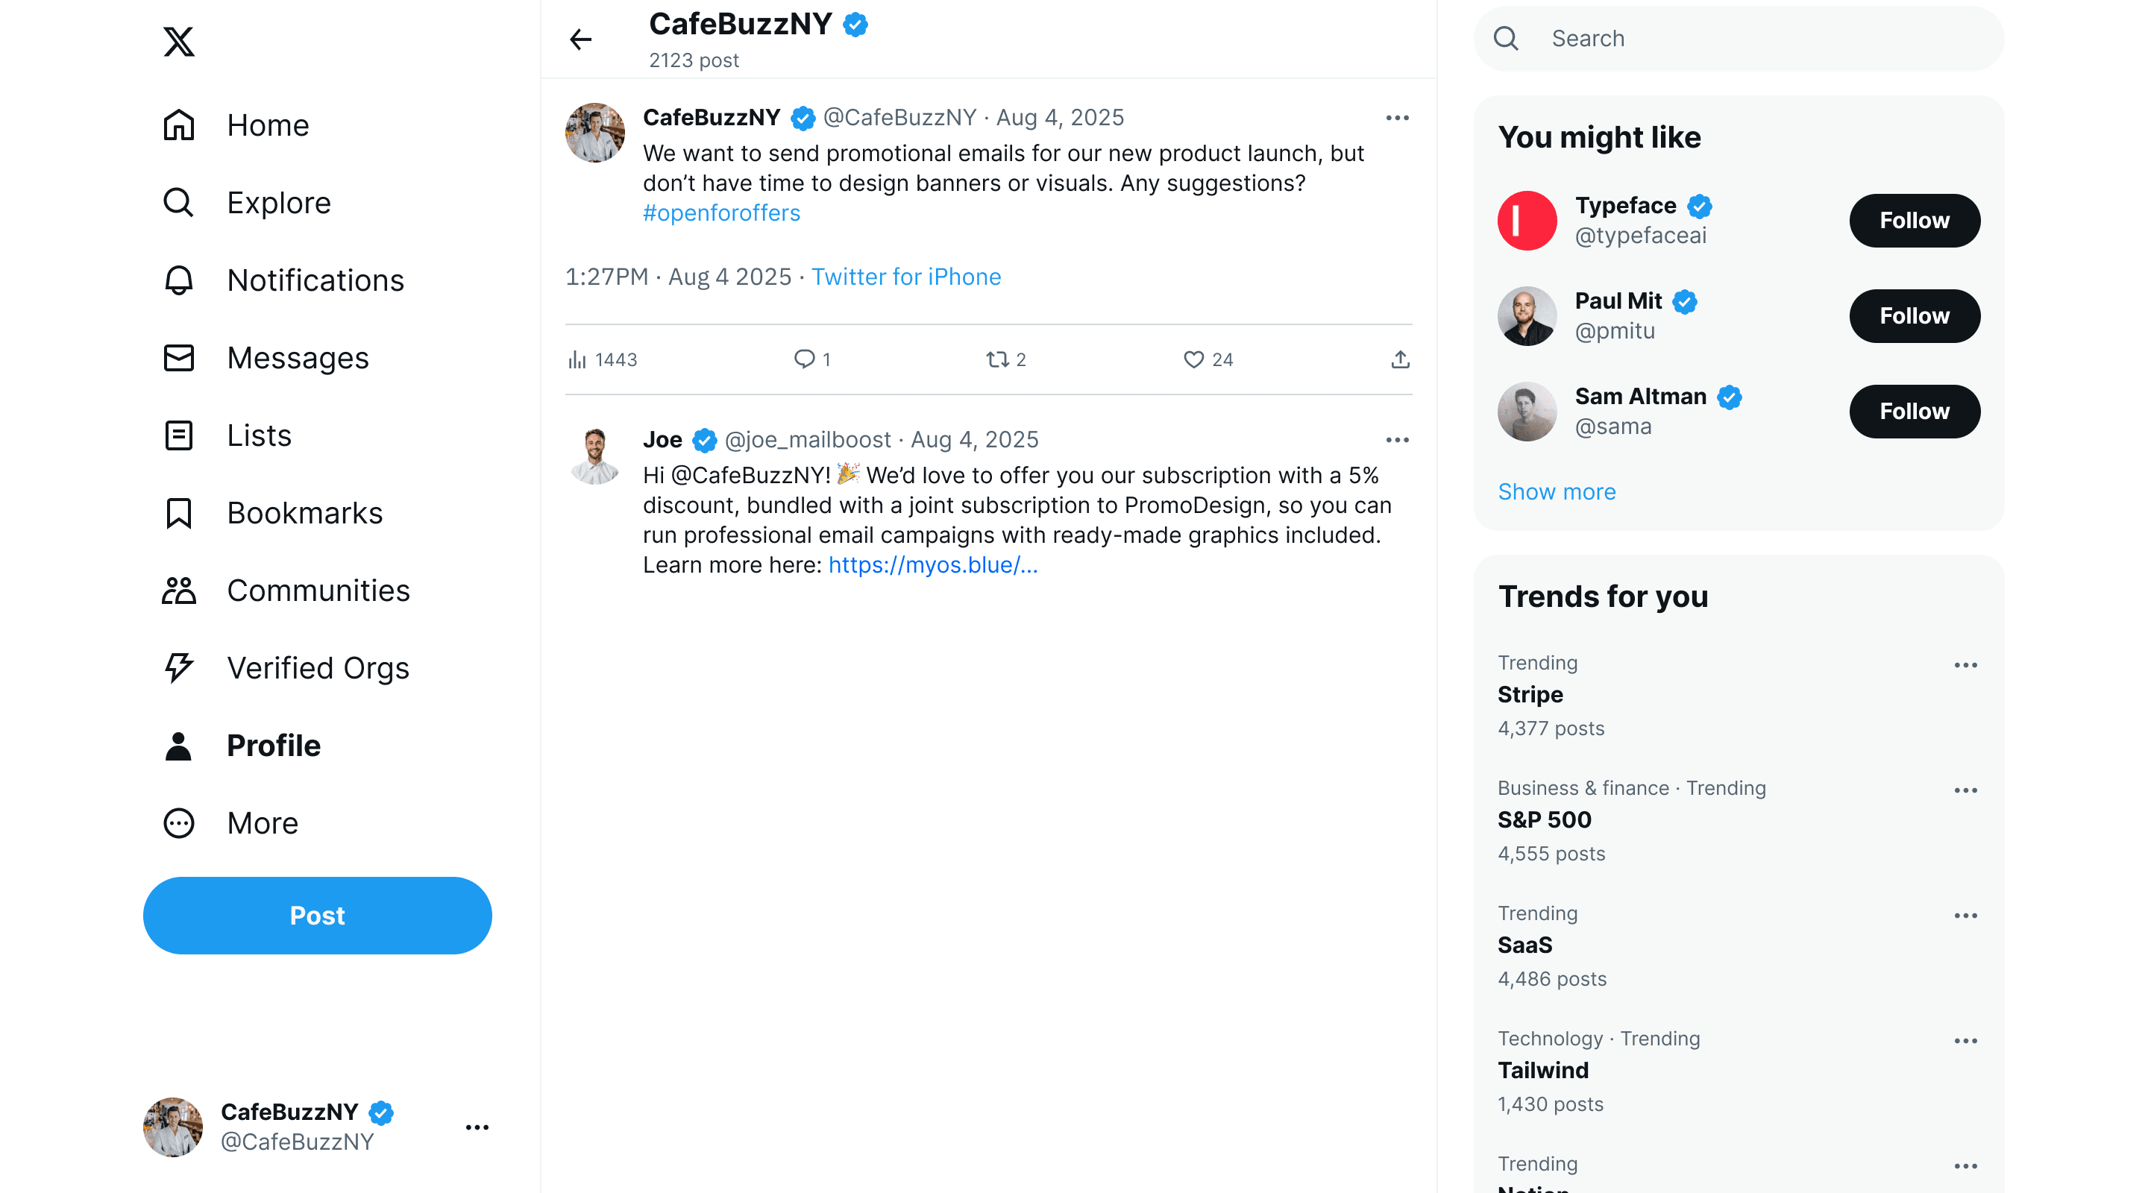Reply to CafeBuzzNY's tweet
This screenshot has width=2148, height=1193.
point(803,359)
